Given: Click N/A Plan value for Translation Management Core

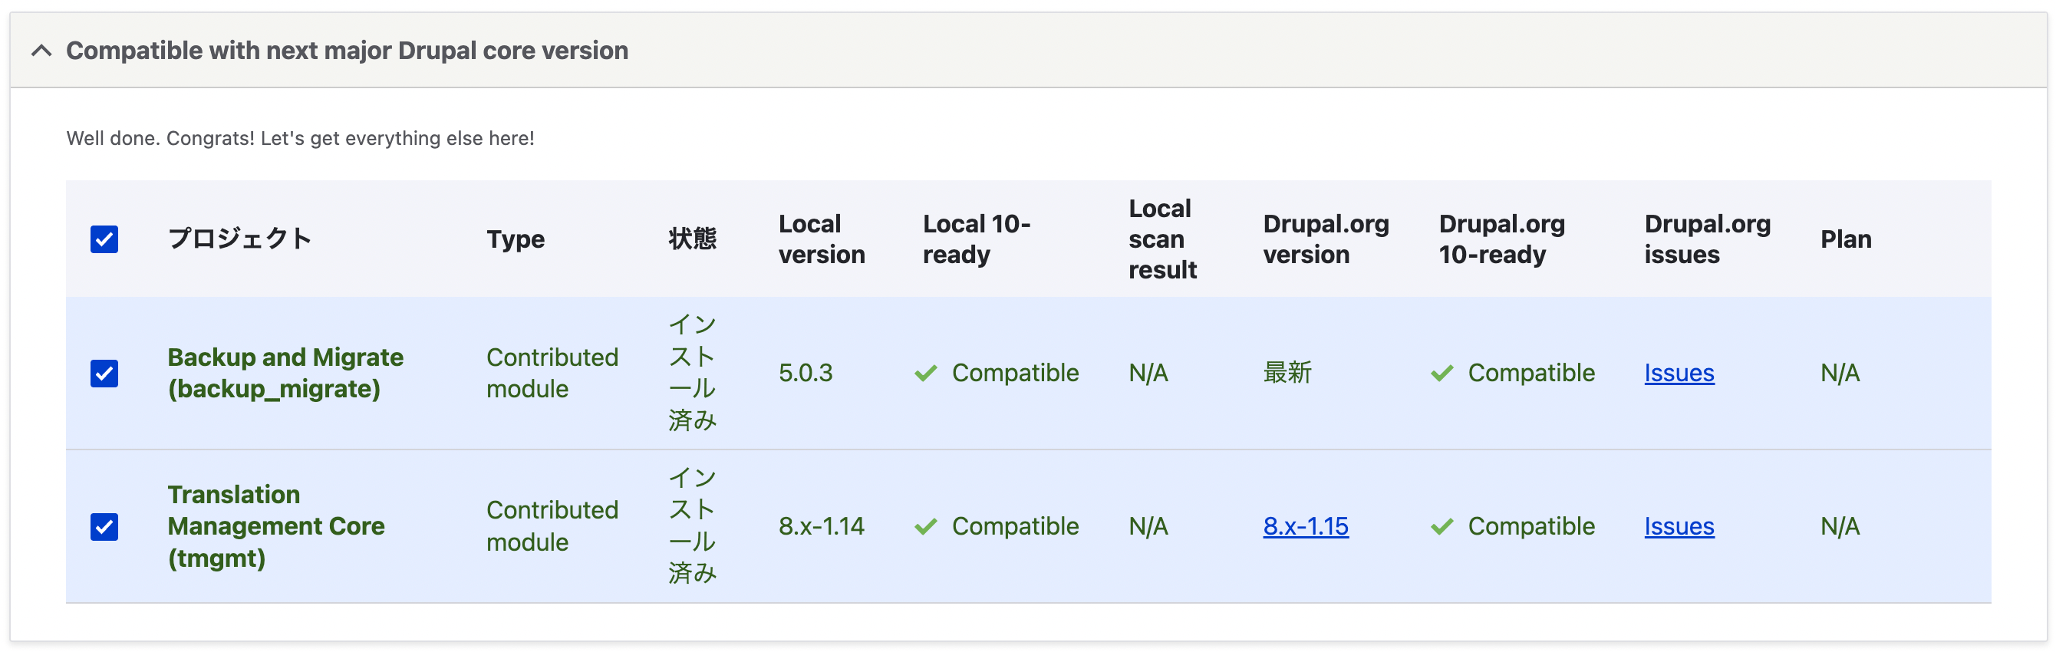Looking at the screenshot, I should tap(1840, 526).
